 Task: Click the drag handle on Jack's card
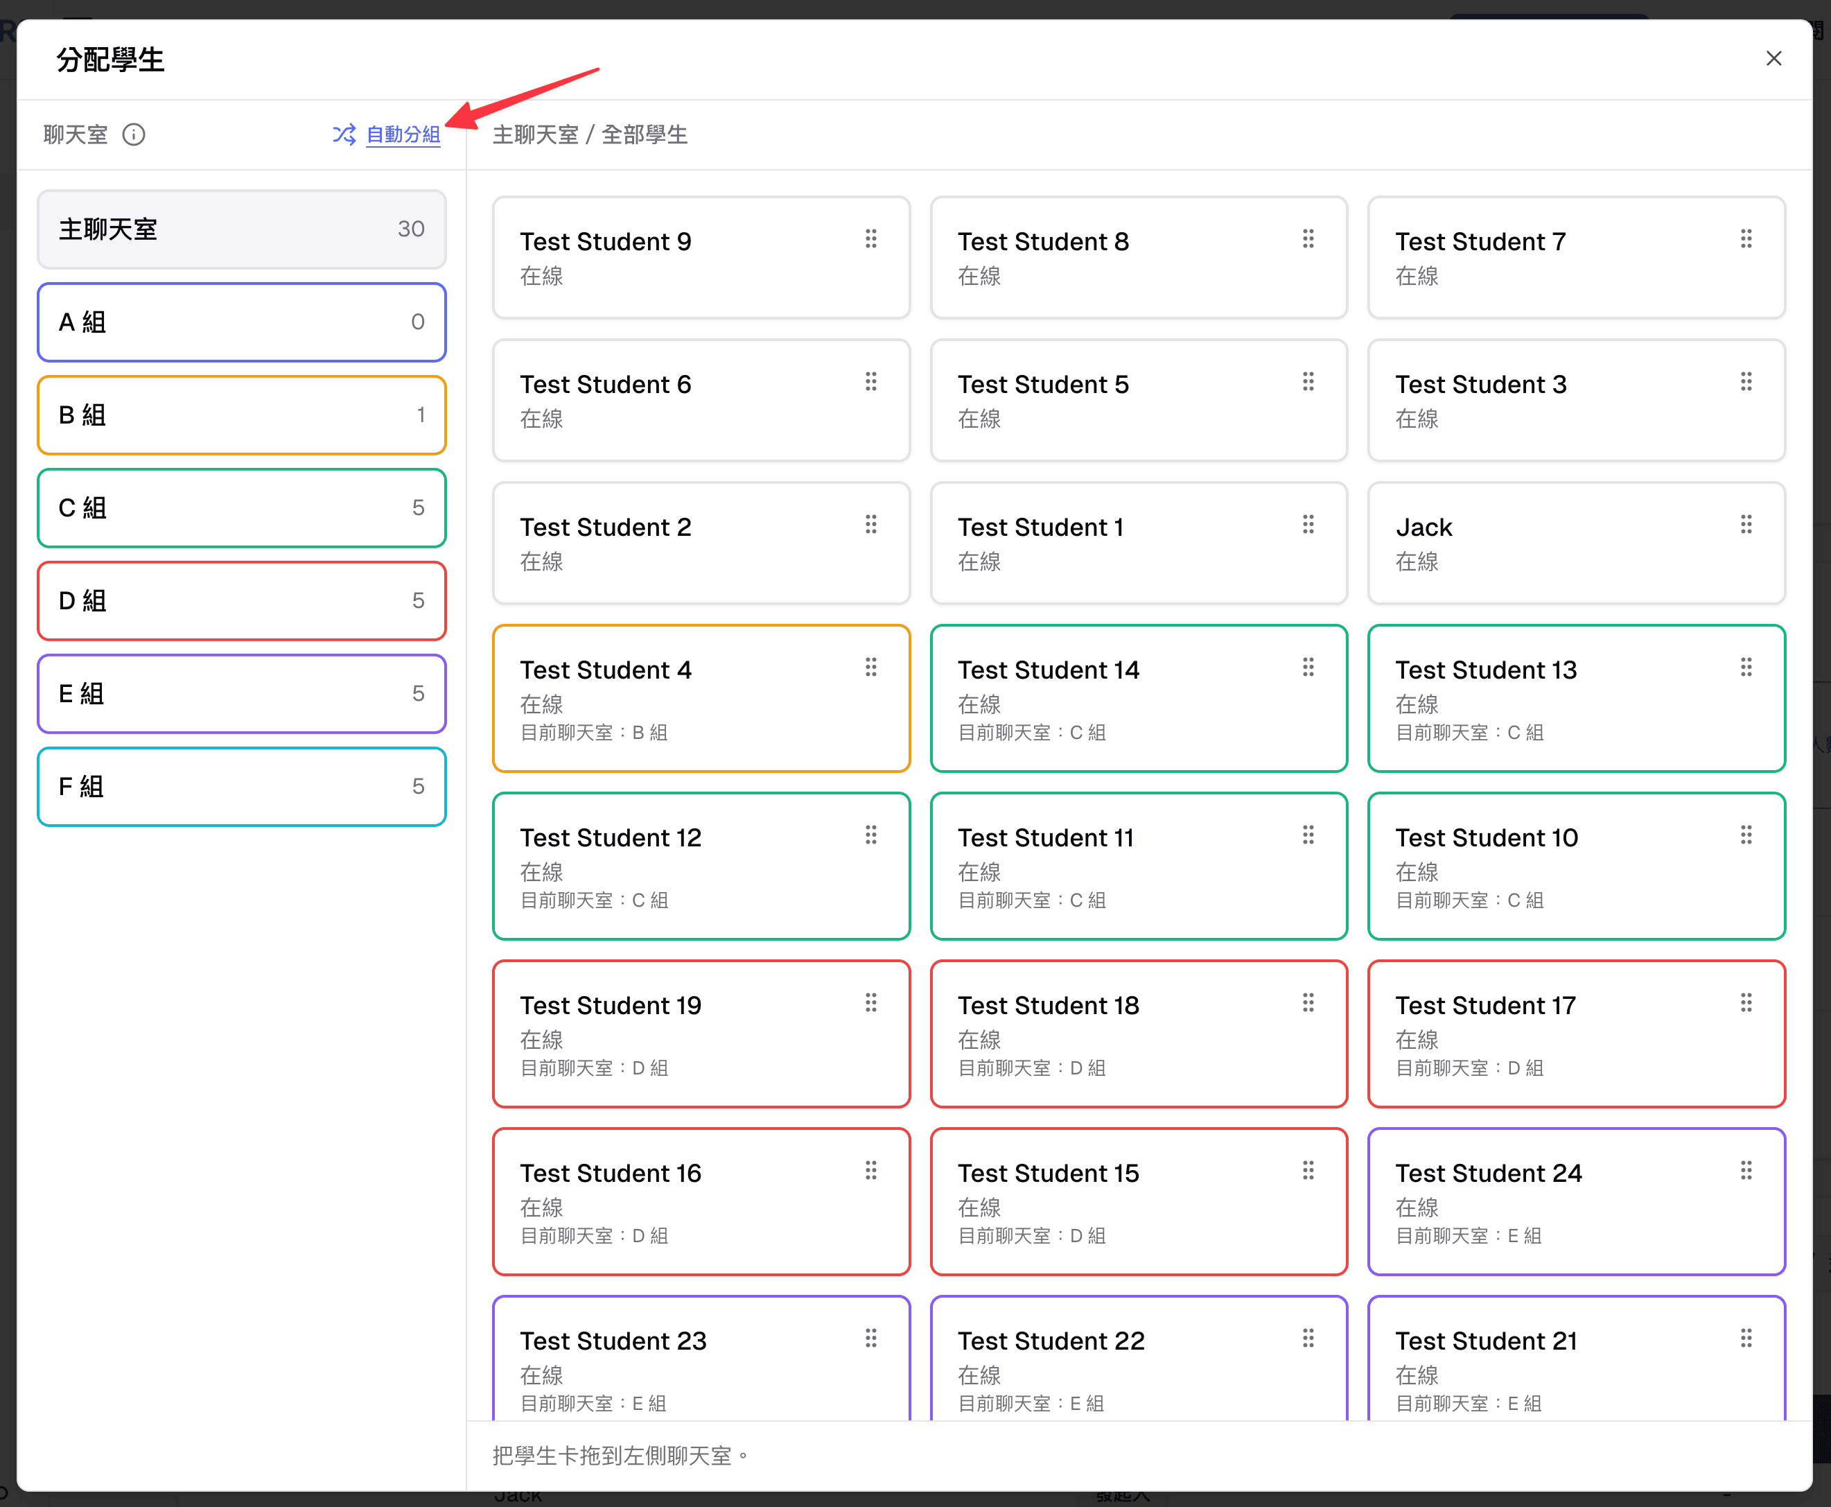[x=1746, y=524]
